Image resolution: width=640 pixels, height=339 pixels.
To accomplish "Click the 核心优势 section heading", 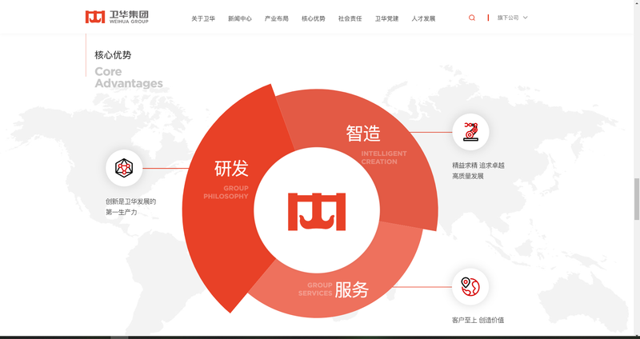I will 113,54.
